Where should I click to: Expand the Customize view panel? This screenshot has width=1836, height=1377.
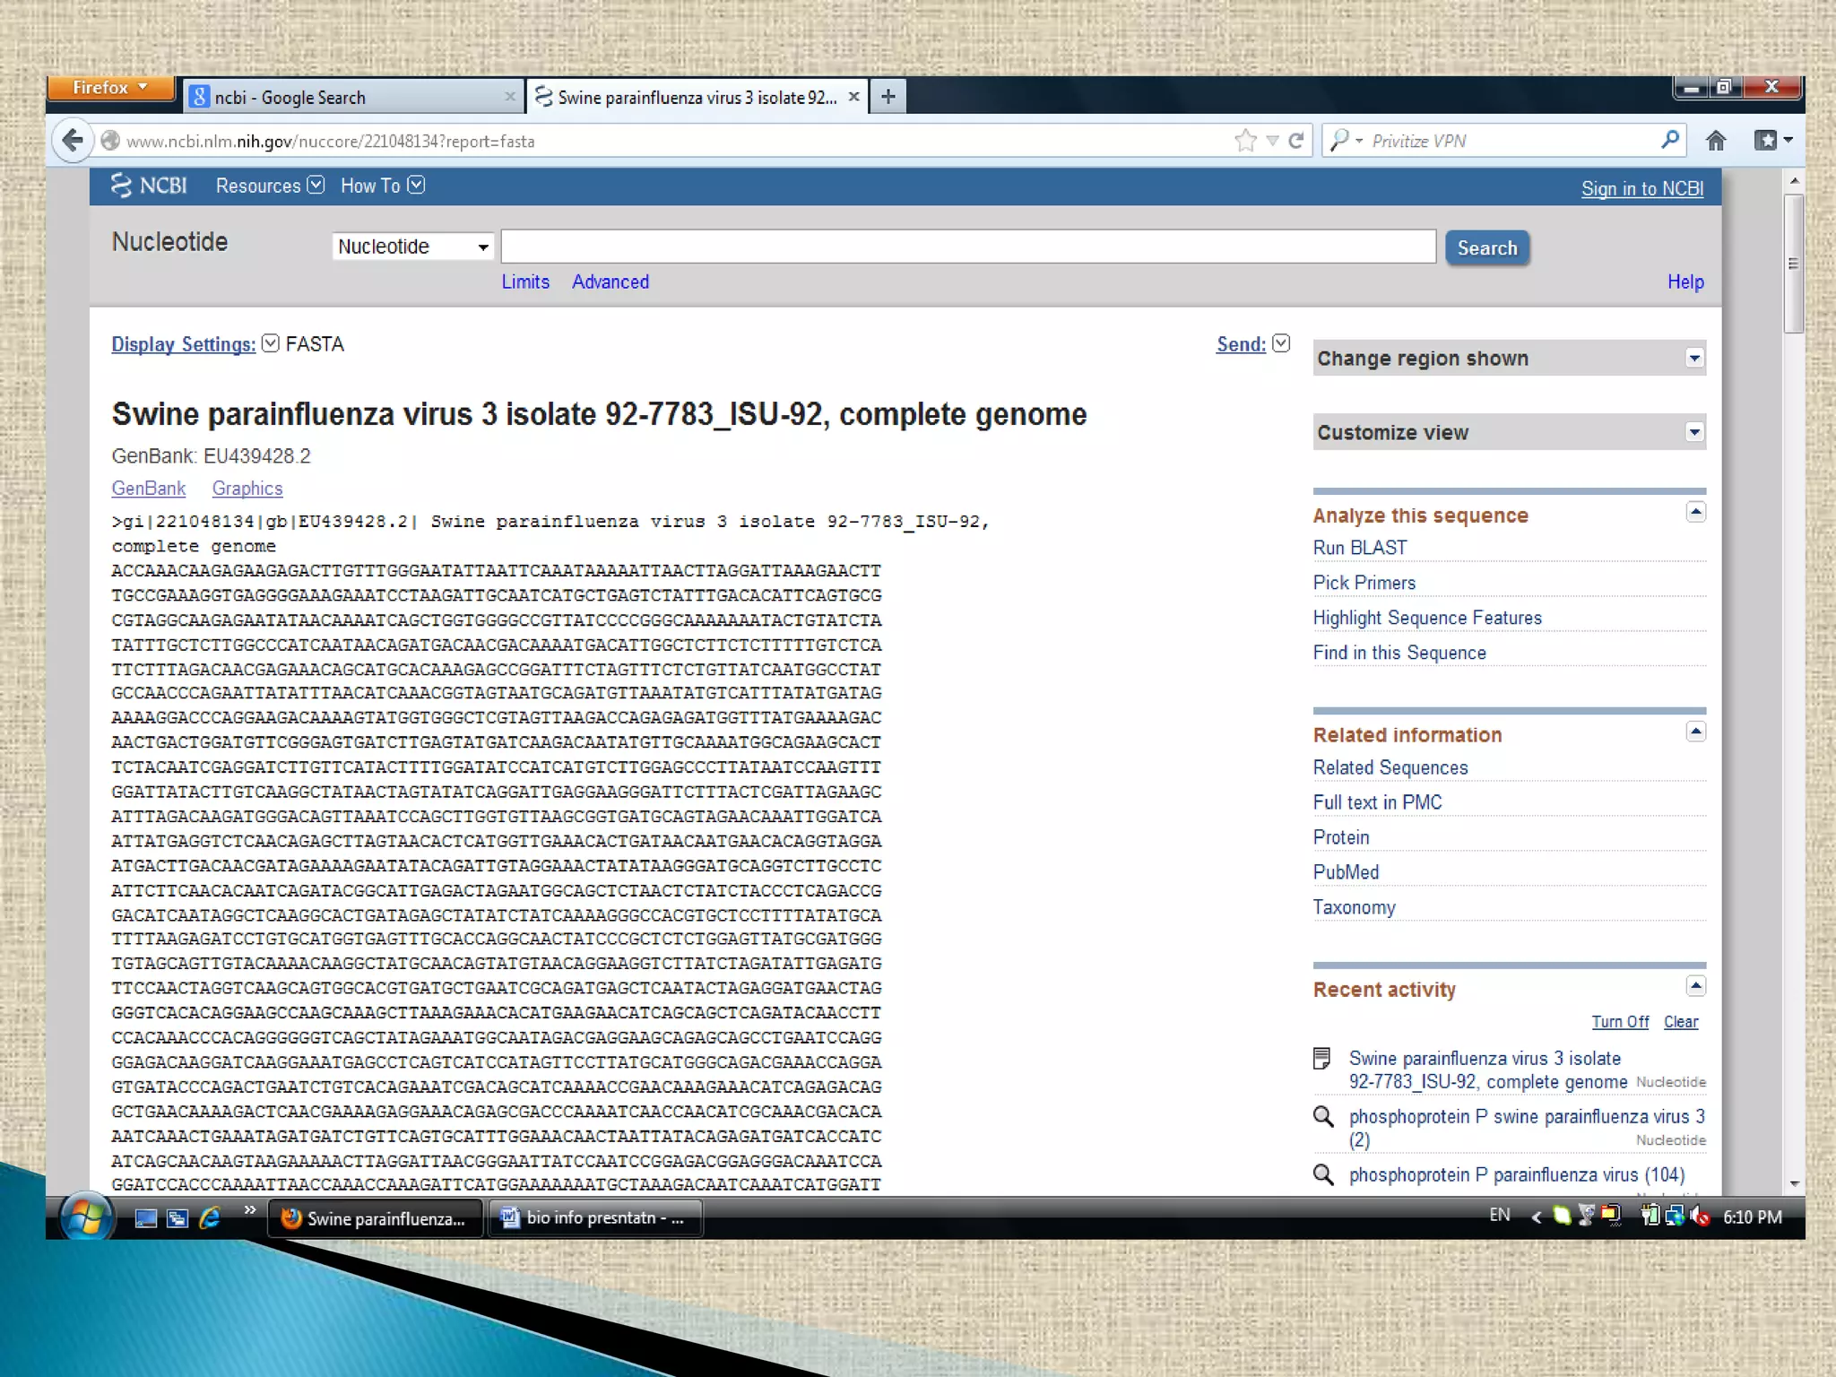coord(1693,433)
